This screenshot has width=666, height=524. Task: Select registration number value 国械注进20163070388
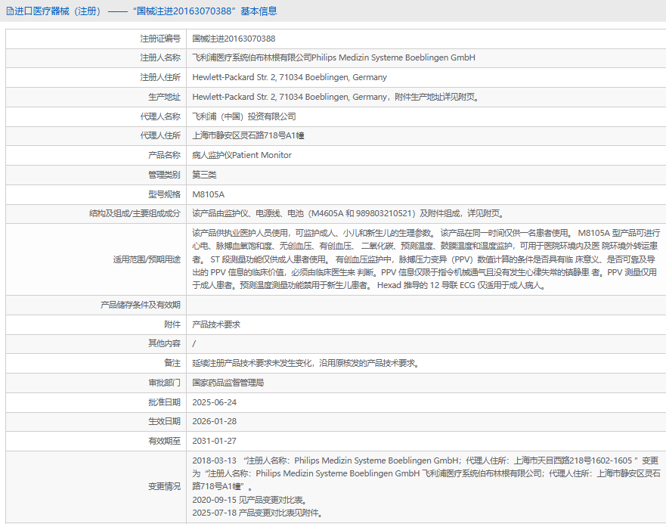coord(234,39)
